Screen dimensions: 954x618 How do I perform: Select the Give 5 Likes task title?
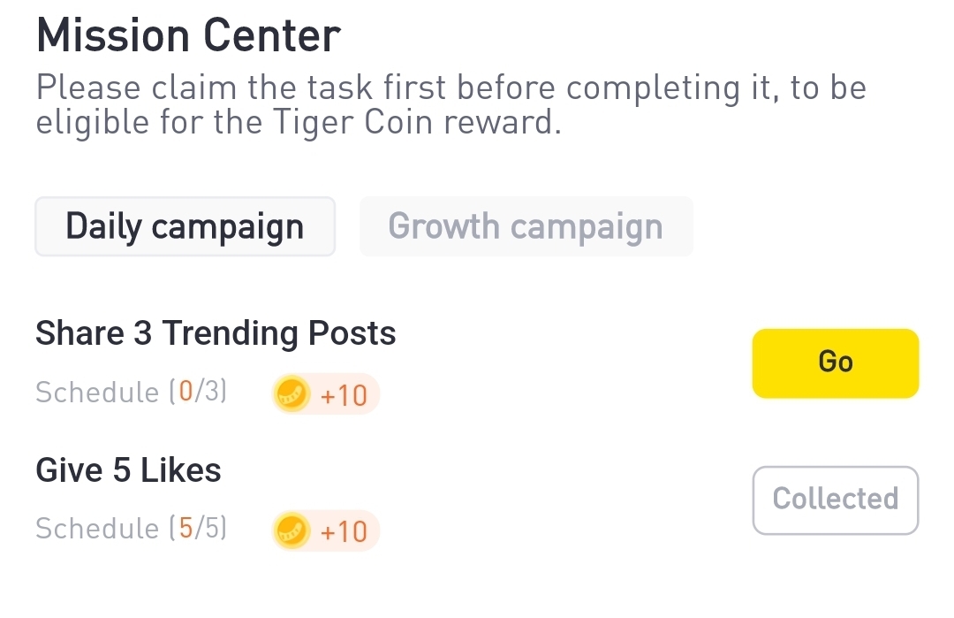tap(128, 470)
